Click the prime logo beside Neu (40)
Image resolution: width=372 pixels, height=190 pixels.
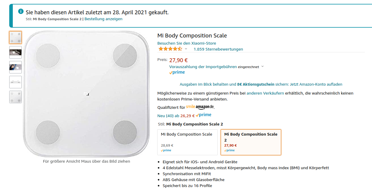[x=203, y=115]
